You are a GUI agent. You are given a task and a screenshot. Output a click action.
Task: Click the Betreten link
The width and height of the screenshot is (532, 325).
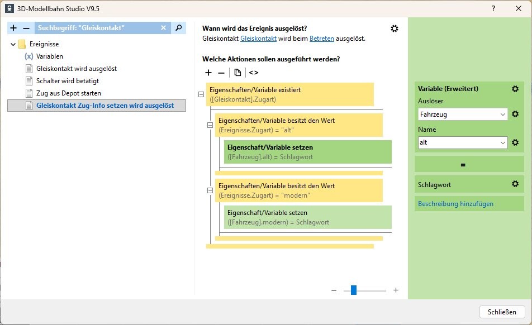click(x=322, y=39)
